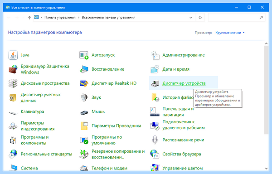Click the address bar computer icon
This screenshot has height=174, width=272.
coord(36,17)
